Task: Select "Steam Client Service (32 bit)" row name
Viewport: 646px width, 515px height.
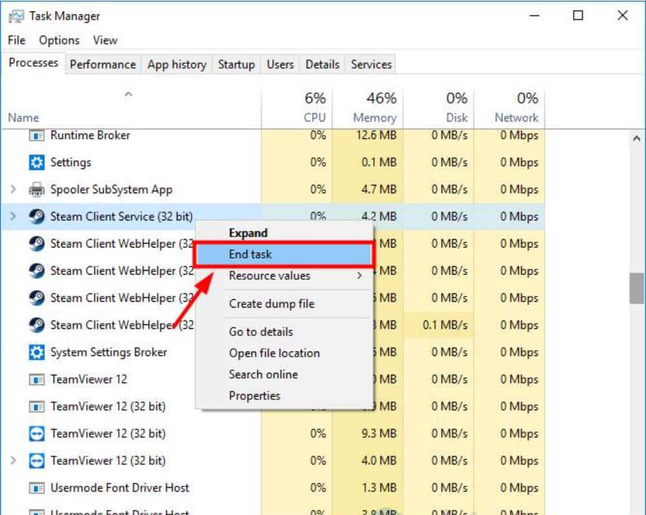Action: 121,216
